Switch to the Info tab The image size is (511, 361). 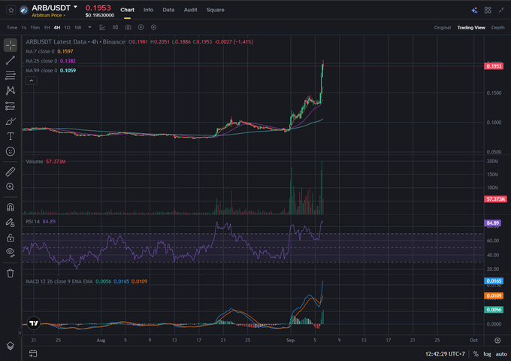pos(148,10)
